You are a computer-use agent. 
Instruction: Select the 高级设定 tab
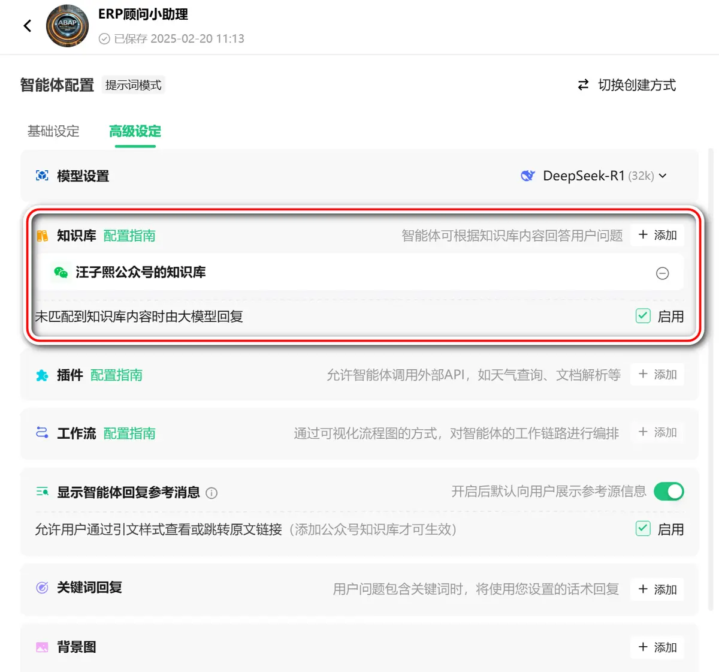pyautogui.click(x=135, y=131)
